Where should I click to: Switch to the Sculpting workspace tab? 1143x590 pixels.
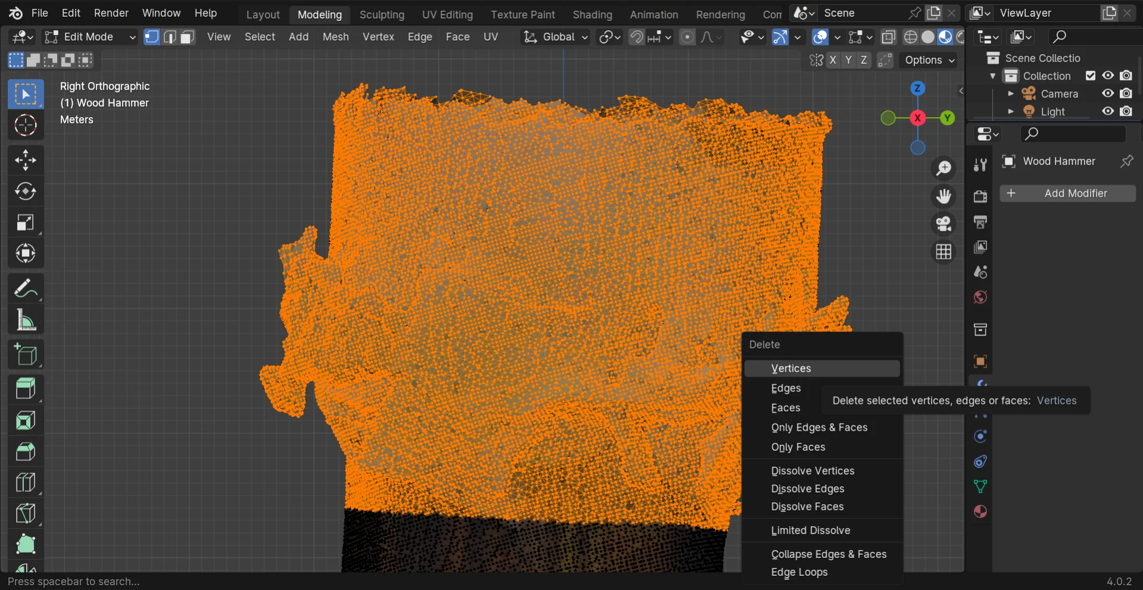[382, 14]
